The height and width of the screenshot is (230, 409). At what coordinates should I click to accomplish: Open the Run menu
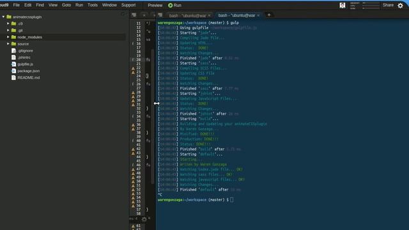click(x=79, y=5)
